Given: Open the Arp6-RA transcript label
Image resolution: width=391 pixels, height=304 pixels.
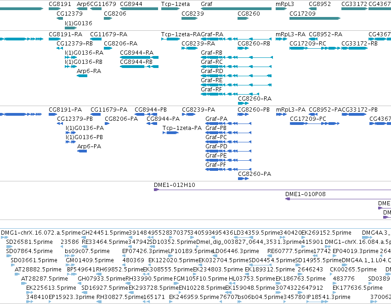Looking at the screenshot, I should [89, 71].
